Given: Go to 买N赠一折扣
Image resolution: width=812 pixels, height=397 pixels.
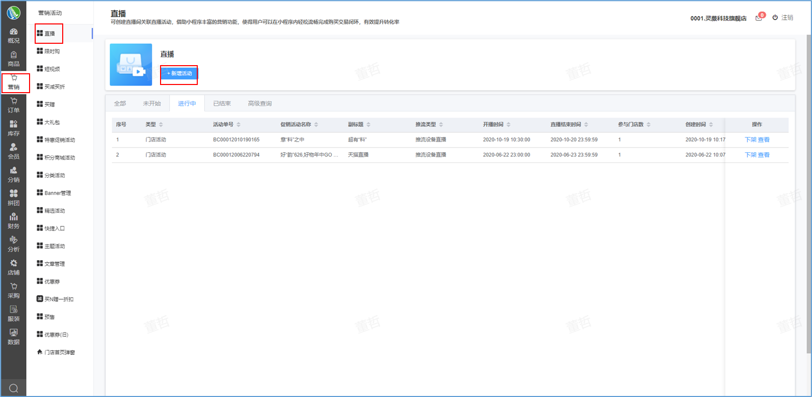Looking at the screenshot, I should 55,299.
